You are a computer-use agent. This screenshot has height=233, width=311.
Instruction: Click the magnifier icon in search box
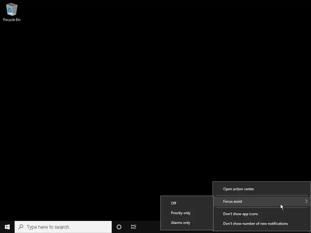coord(21,227)
